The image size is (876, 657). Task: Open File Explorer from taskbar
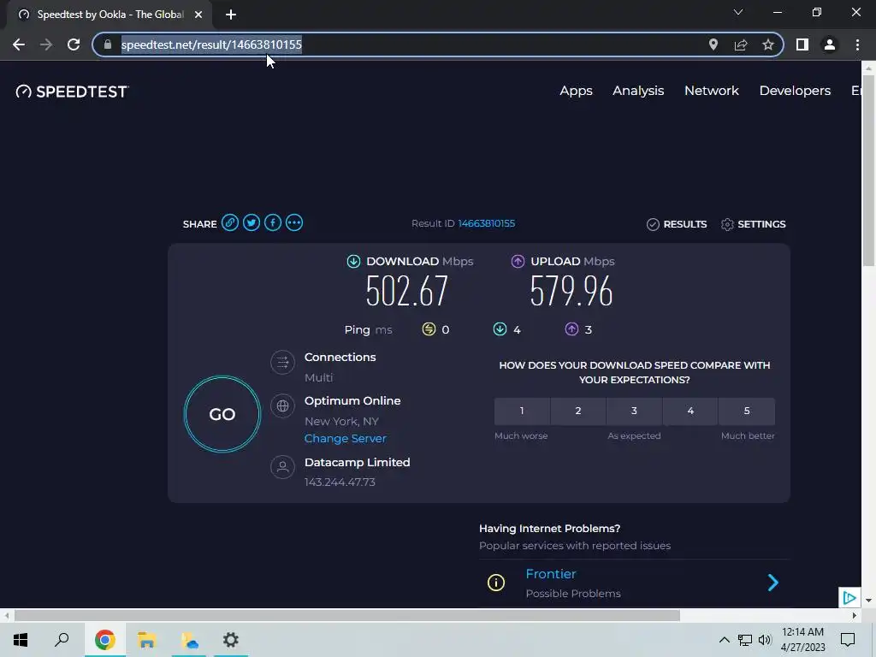point(146,640)
